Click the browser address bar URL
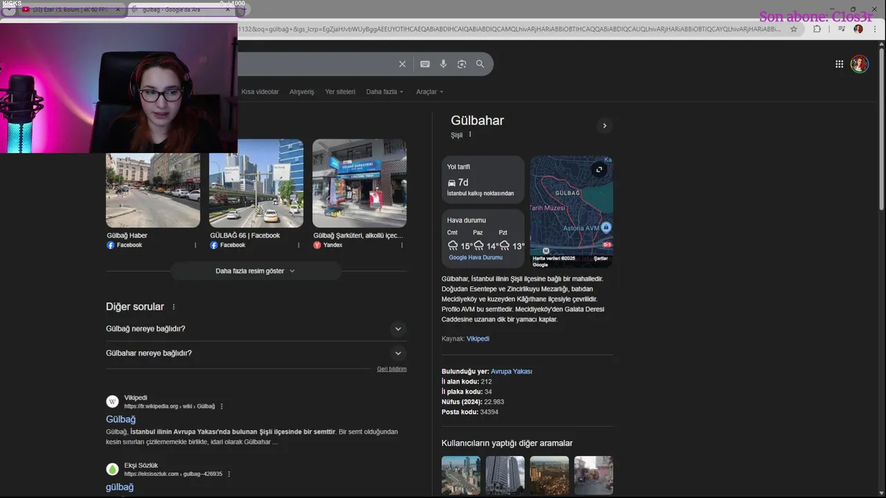The height and width of the screenshot is (498, 886). click(509, 29)
